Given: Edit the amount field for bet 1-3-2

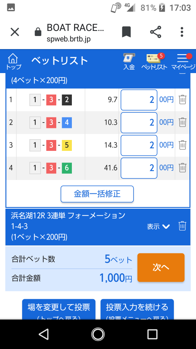Looking at the screenshot, I should tap(139, 100).
